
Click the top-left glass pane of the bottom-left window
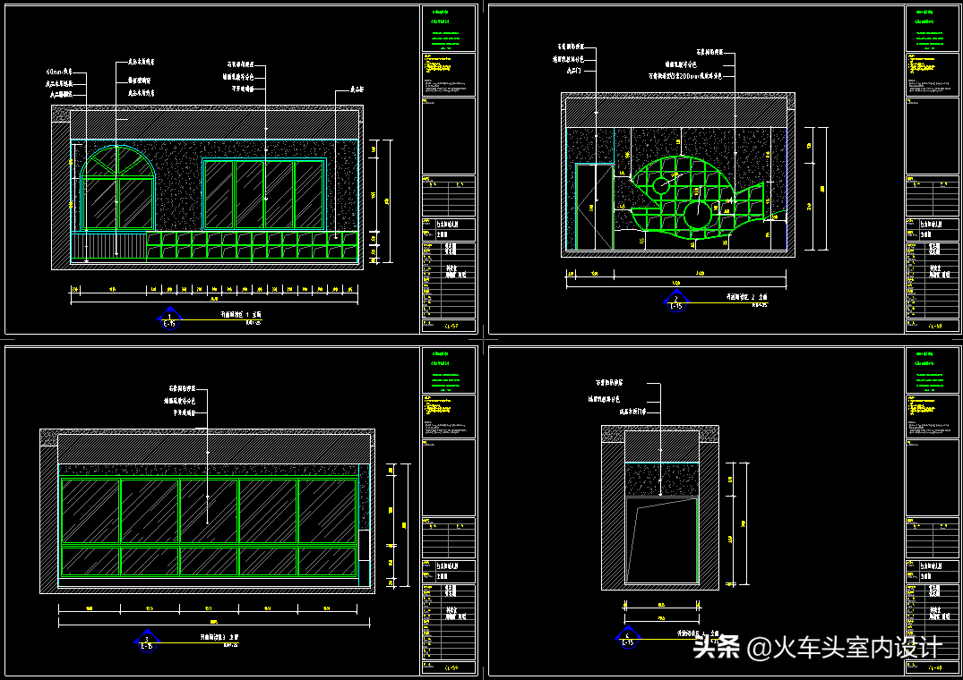(90, 510)
